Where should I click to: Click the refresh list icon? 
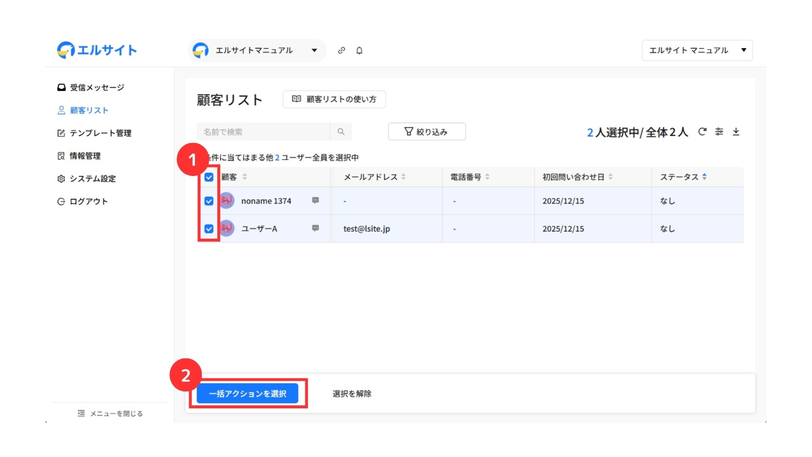point(702,132)
